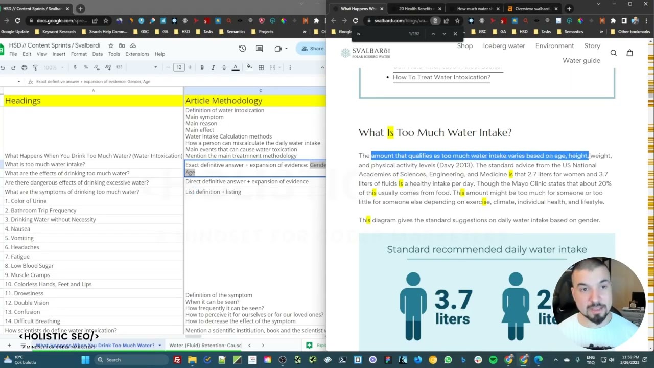654x368 pixels.
Task: Open the Windows Start menu
Action: [85, 360]
